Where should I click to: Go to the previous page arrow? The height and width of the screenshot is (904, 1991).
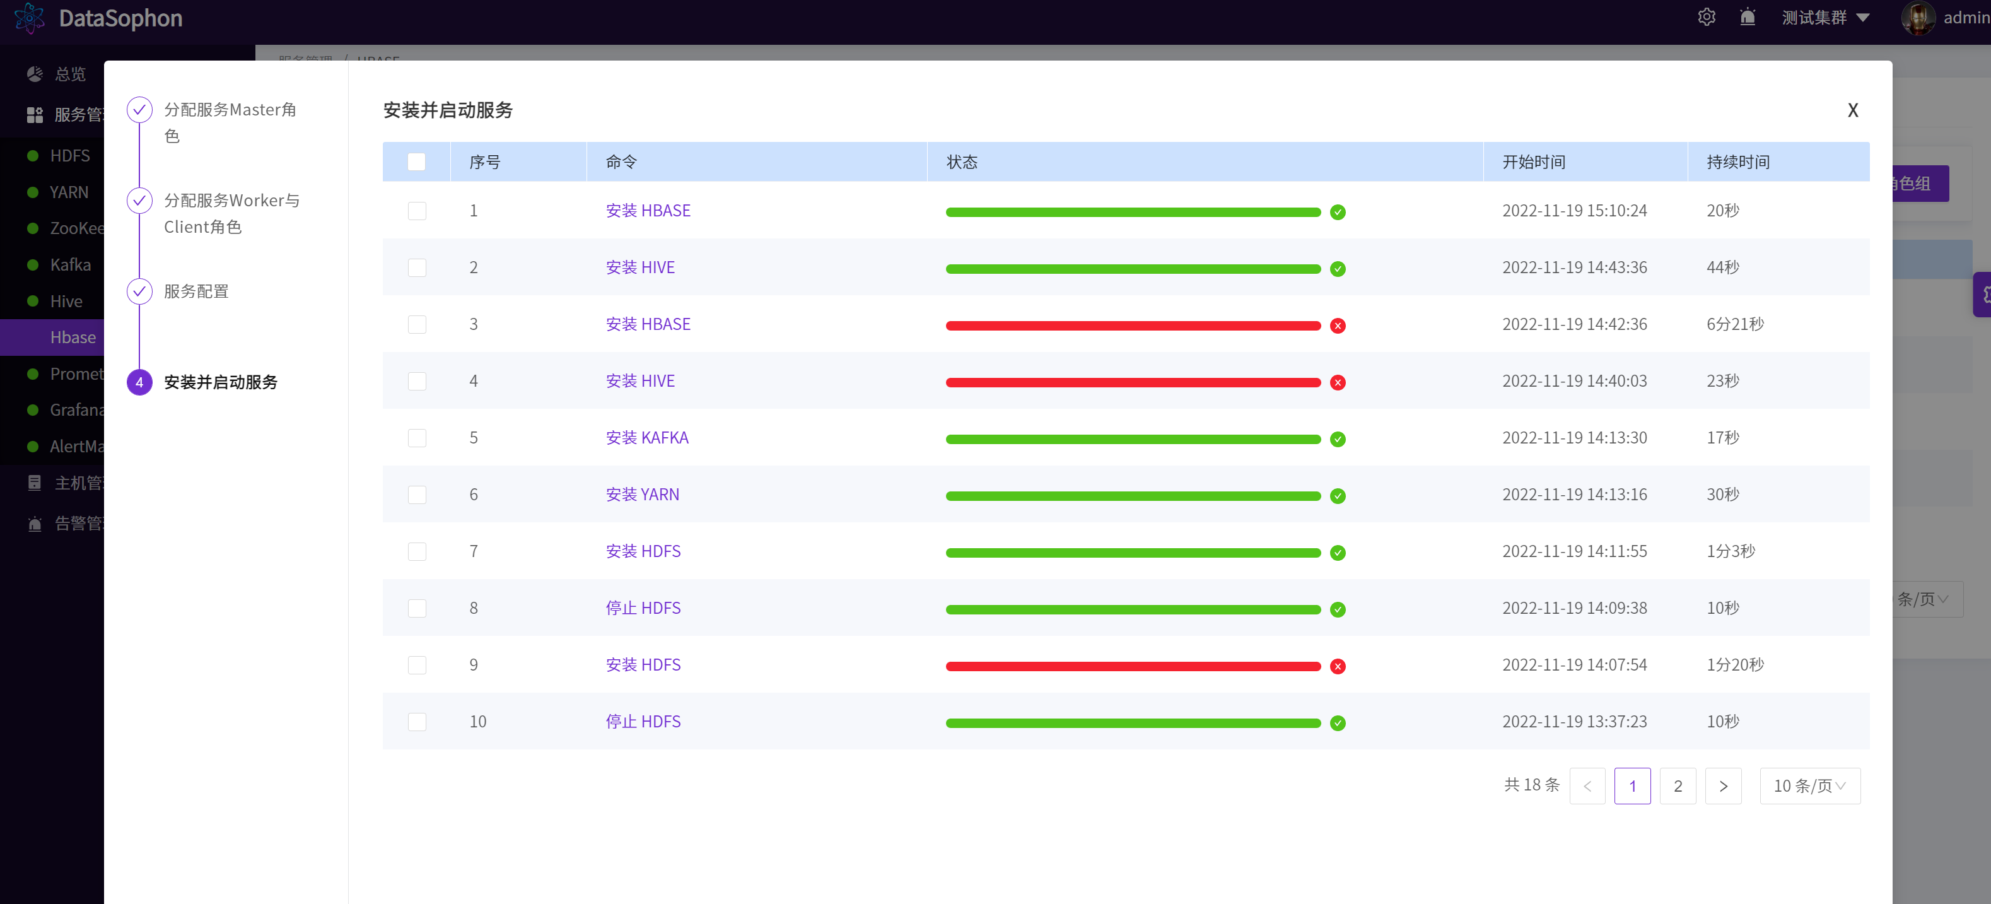pos(1587,785)
